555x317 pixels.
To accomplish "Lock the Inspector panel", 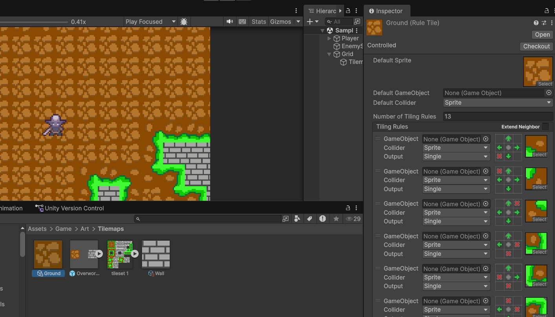I will (x=546, y=11).
